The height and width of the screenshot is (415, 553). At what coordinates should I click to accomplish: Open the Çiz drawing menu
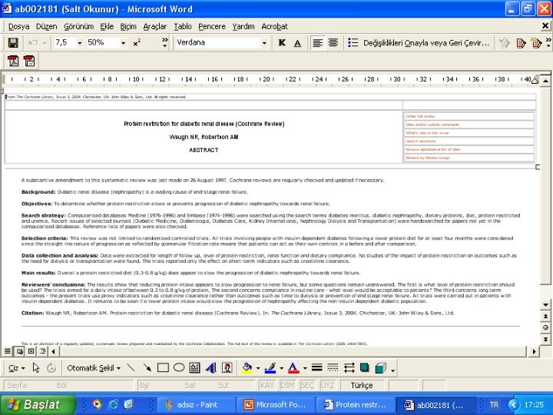tap(16, 368)
